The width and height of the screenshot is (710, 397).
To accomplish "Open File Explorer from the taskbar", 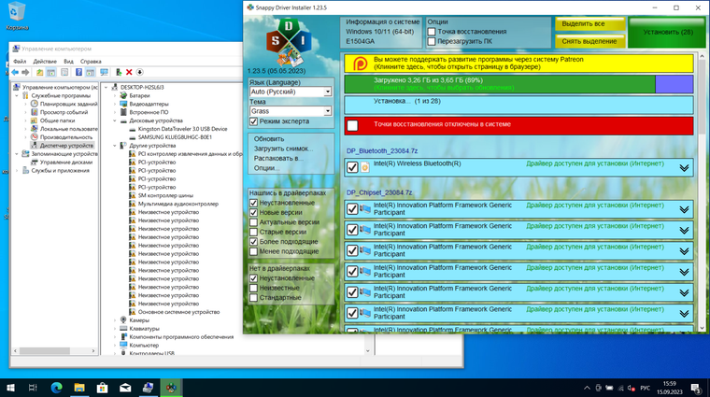I will (79, 388).
